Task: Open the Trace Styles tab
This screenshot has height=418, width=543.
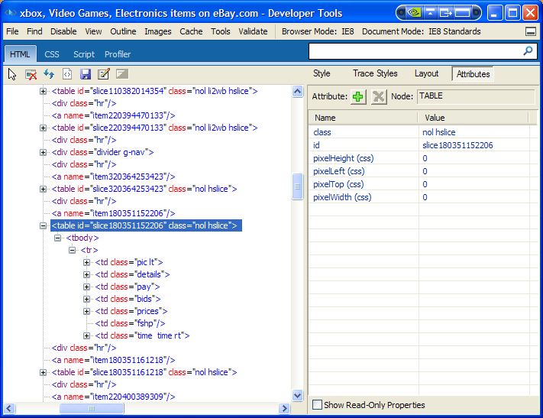Action: pos(375,73)
